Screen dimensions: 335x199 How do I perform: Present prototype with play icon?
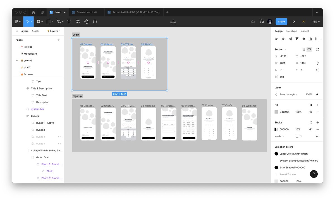point(294,21)
